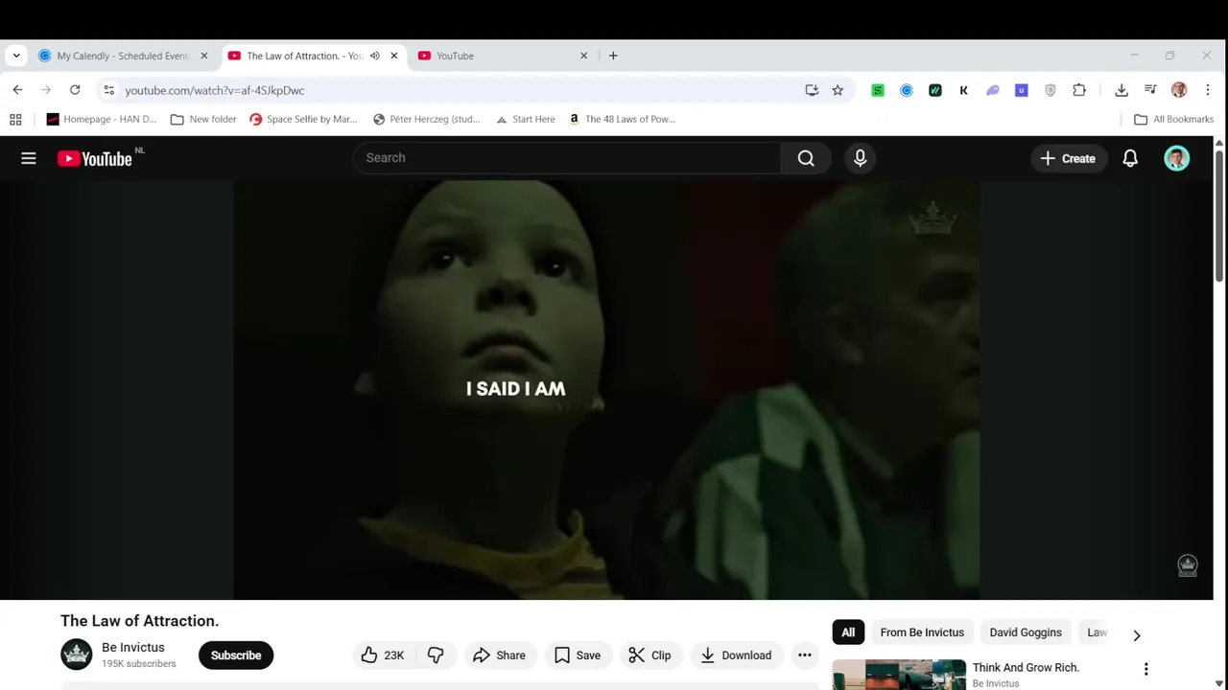This screenshot has height=690, width=1228.
Task: Open Chrome profile avatar
Action: tap(1179, 90)
